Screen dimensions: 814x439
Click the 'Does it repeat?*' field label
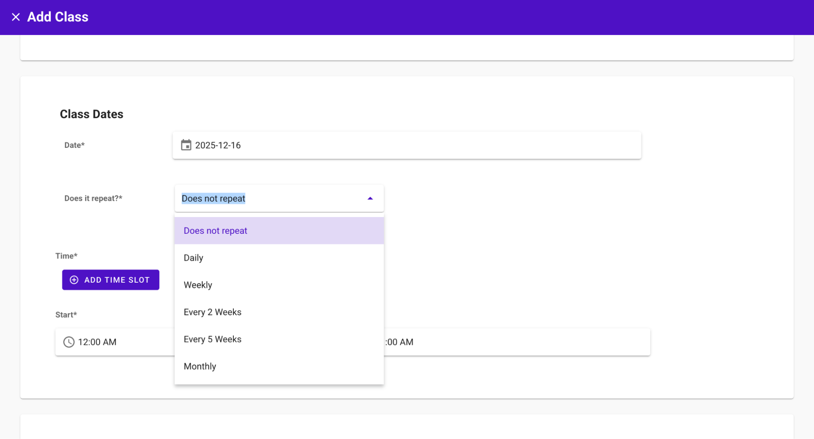coord(93,199)
